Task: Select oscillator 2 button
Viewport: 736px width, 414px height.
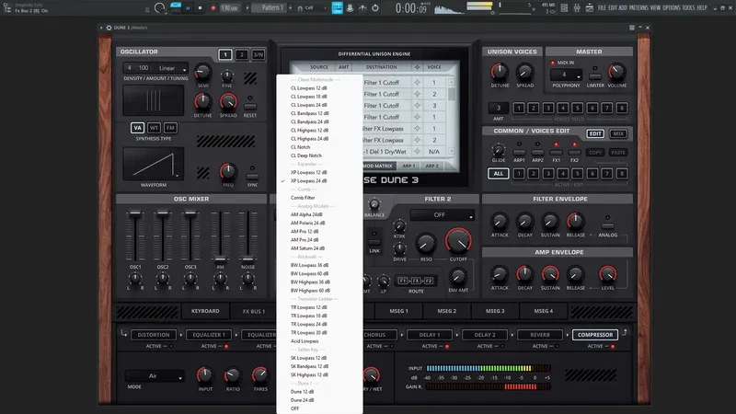Action: [x=241, y=55]
